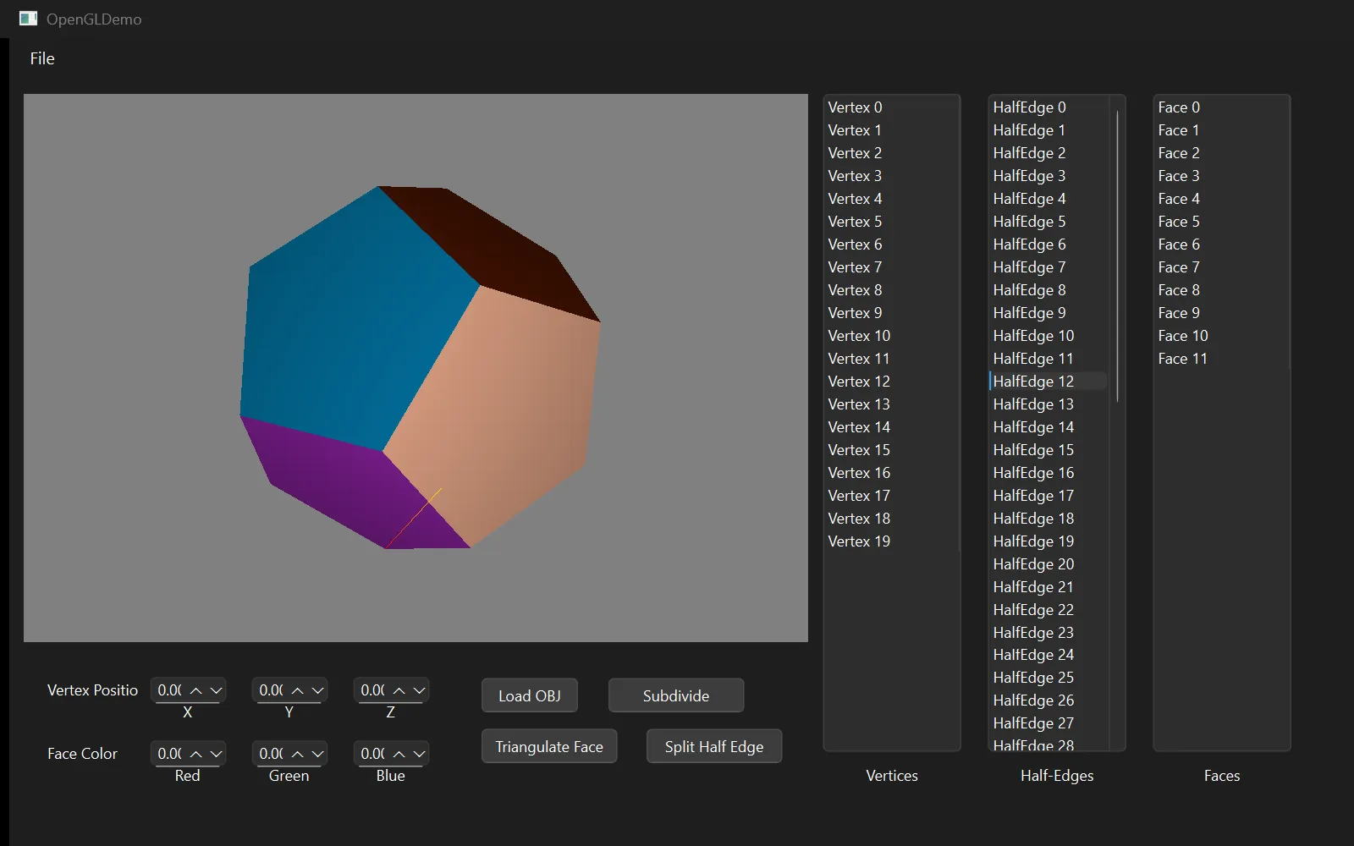Decrease Vertex Position X value with down arrow
The image size is (1354, 846).
[x=216, y=690]
